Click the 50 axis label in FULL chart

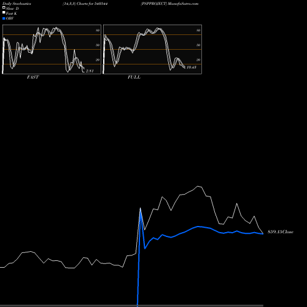(198, 45)
